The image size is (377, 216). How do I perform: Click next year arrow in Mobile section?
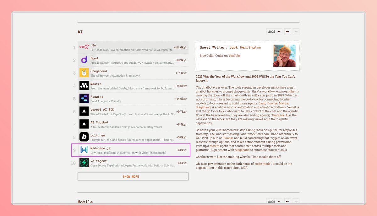pos(296,202)
